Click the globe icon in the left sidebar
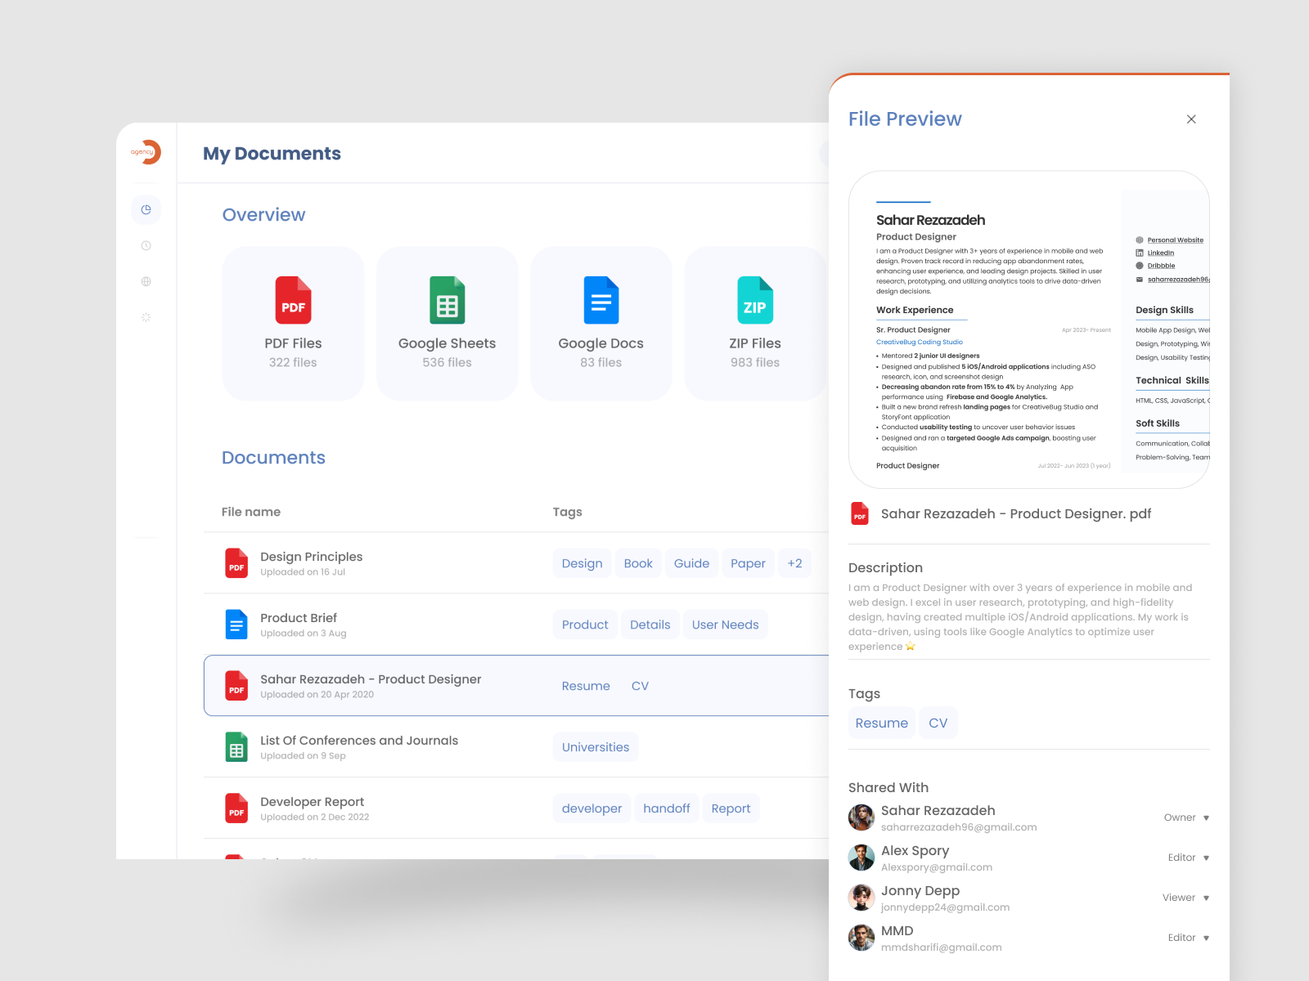Image resolution: width=1309 pixels, height=981 pixels. [x=146, y=281]
